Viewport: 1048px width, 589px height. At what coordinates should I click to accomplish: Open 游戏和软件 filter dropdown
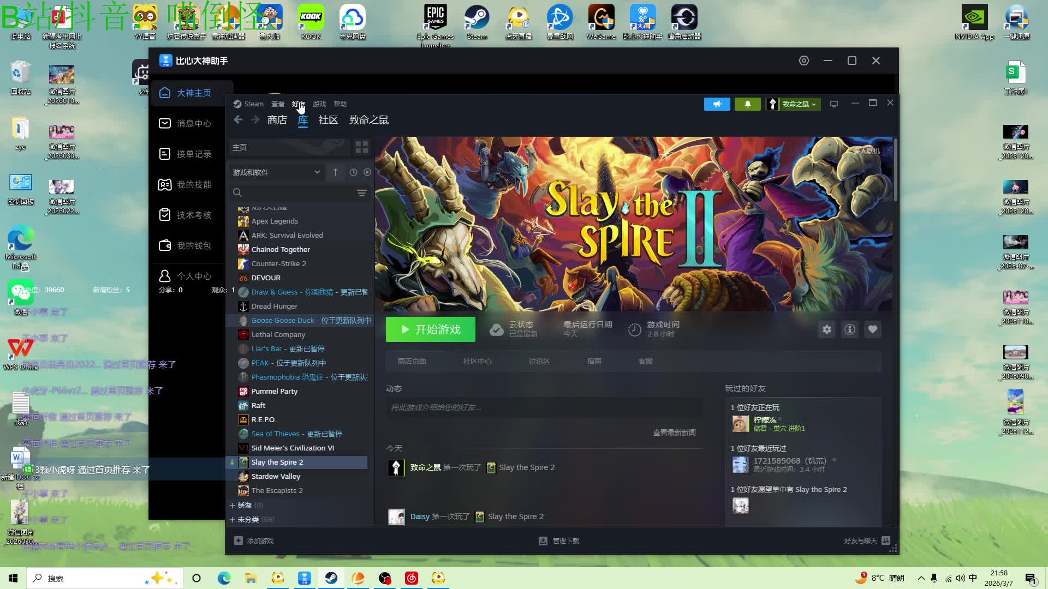click(276, 172)
